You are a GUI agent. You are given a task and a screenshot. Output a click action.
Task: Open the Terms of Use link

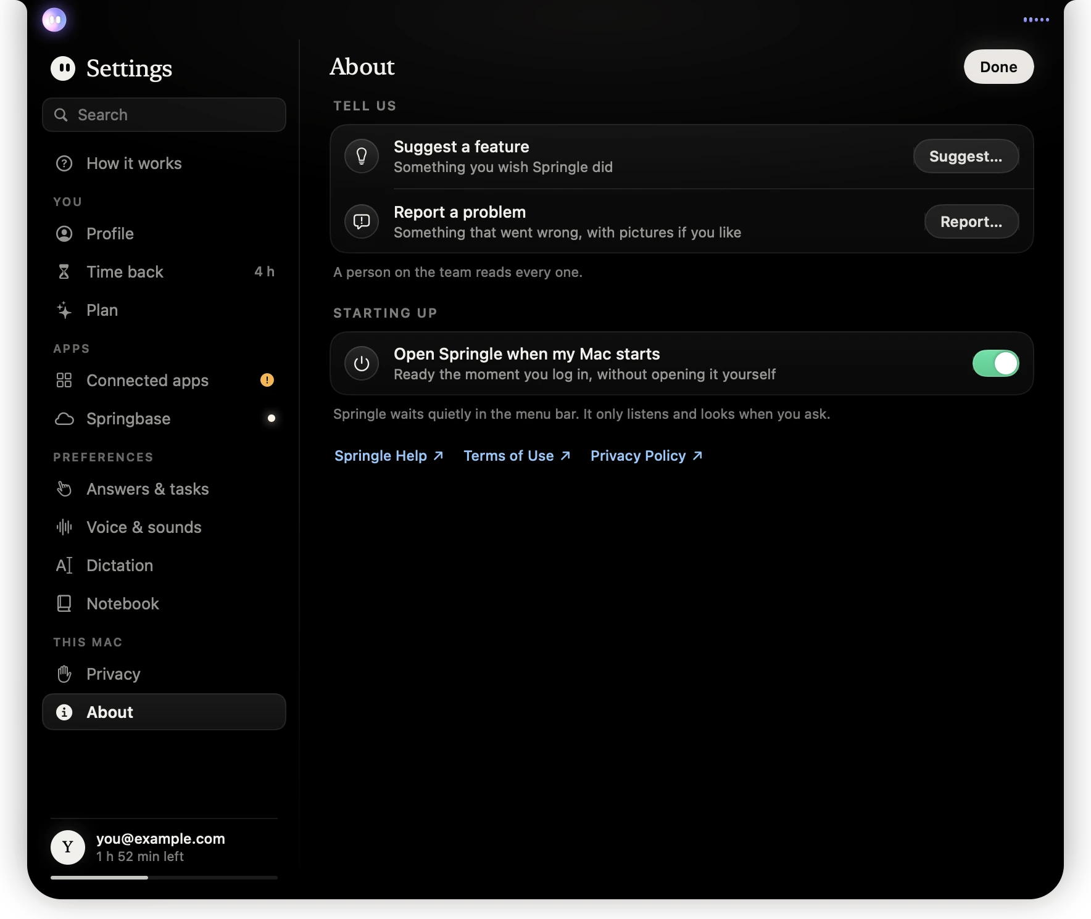pyautogui.click(x=517, y=456)
